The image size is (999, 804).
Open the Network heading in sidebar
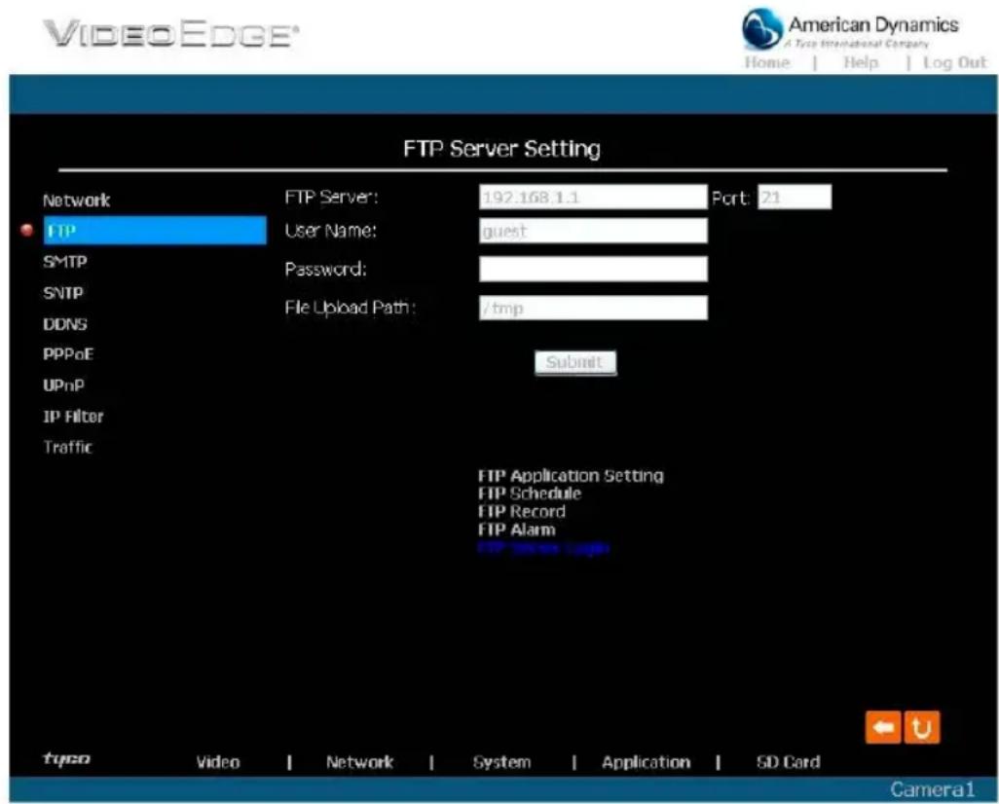[x=77, y=201]
